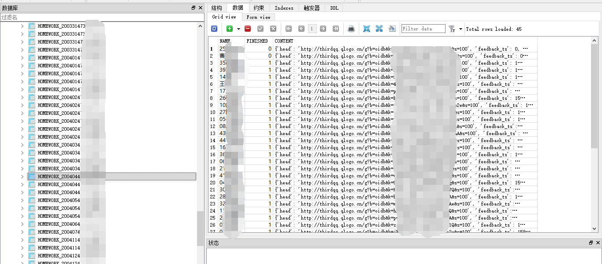Commit pending row changes
602x264 pixels.
coord(260,29)
